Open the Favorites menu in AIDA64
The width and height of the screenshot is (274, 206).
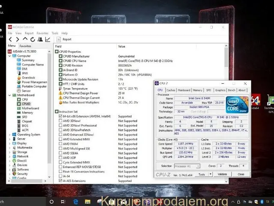coord(42,33)
